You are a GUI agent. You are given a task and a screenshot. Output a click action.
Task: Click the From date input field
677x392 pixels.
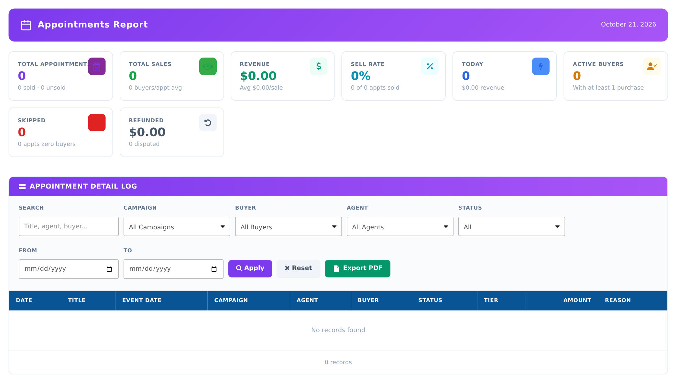[x=69, y=269]
